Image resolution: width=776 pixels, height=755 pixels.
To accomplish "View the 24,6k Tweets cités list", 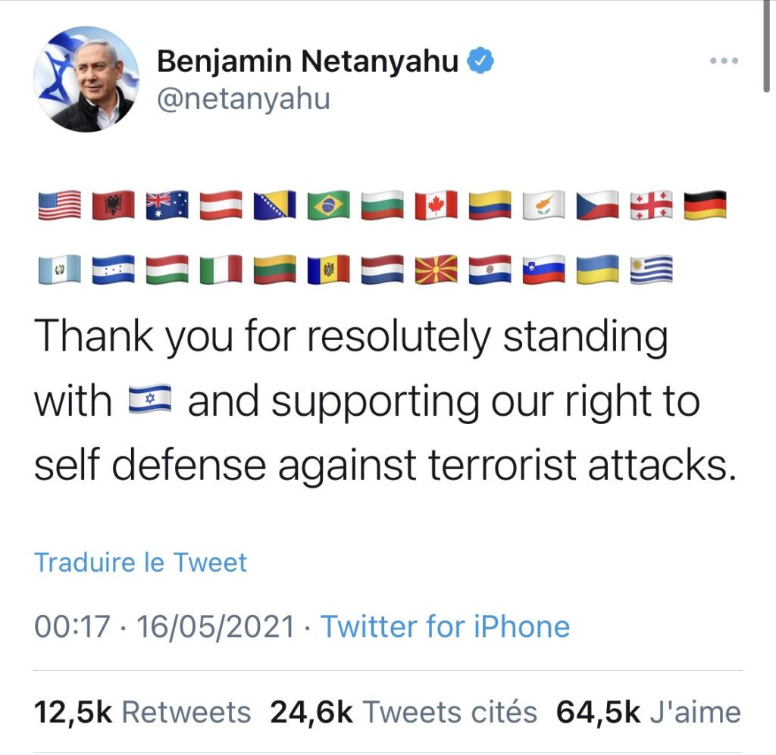I will point(403,713).
